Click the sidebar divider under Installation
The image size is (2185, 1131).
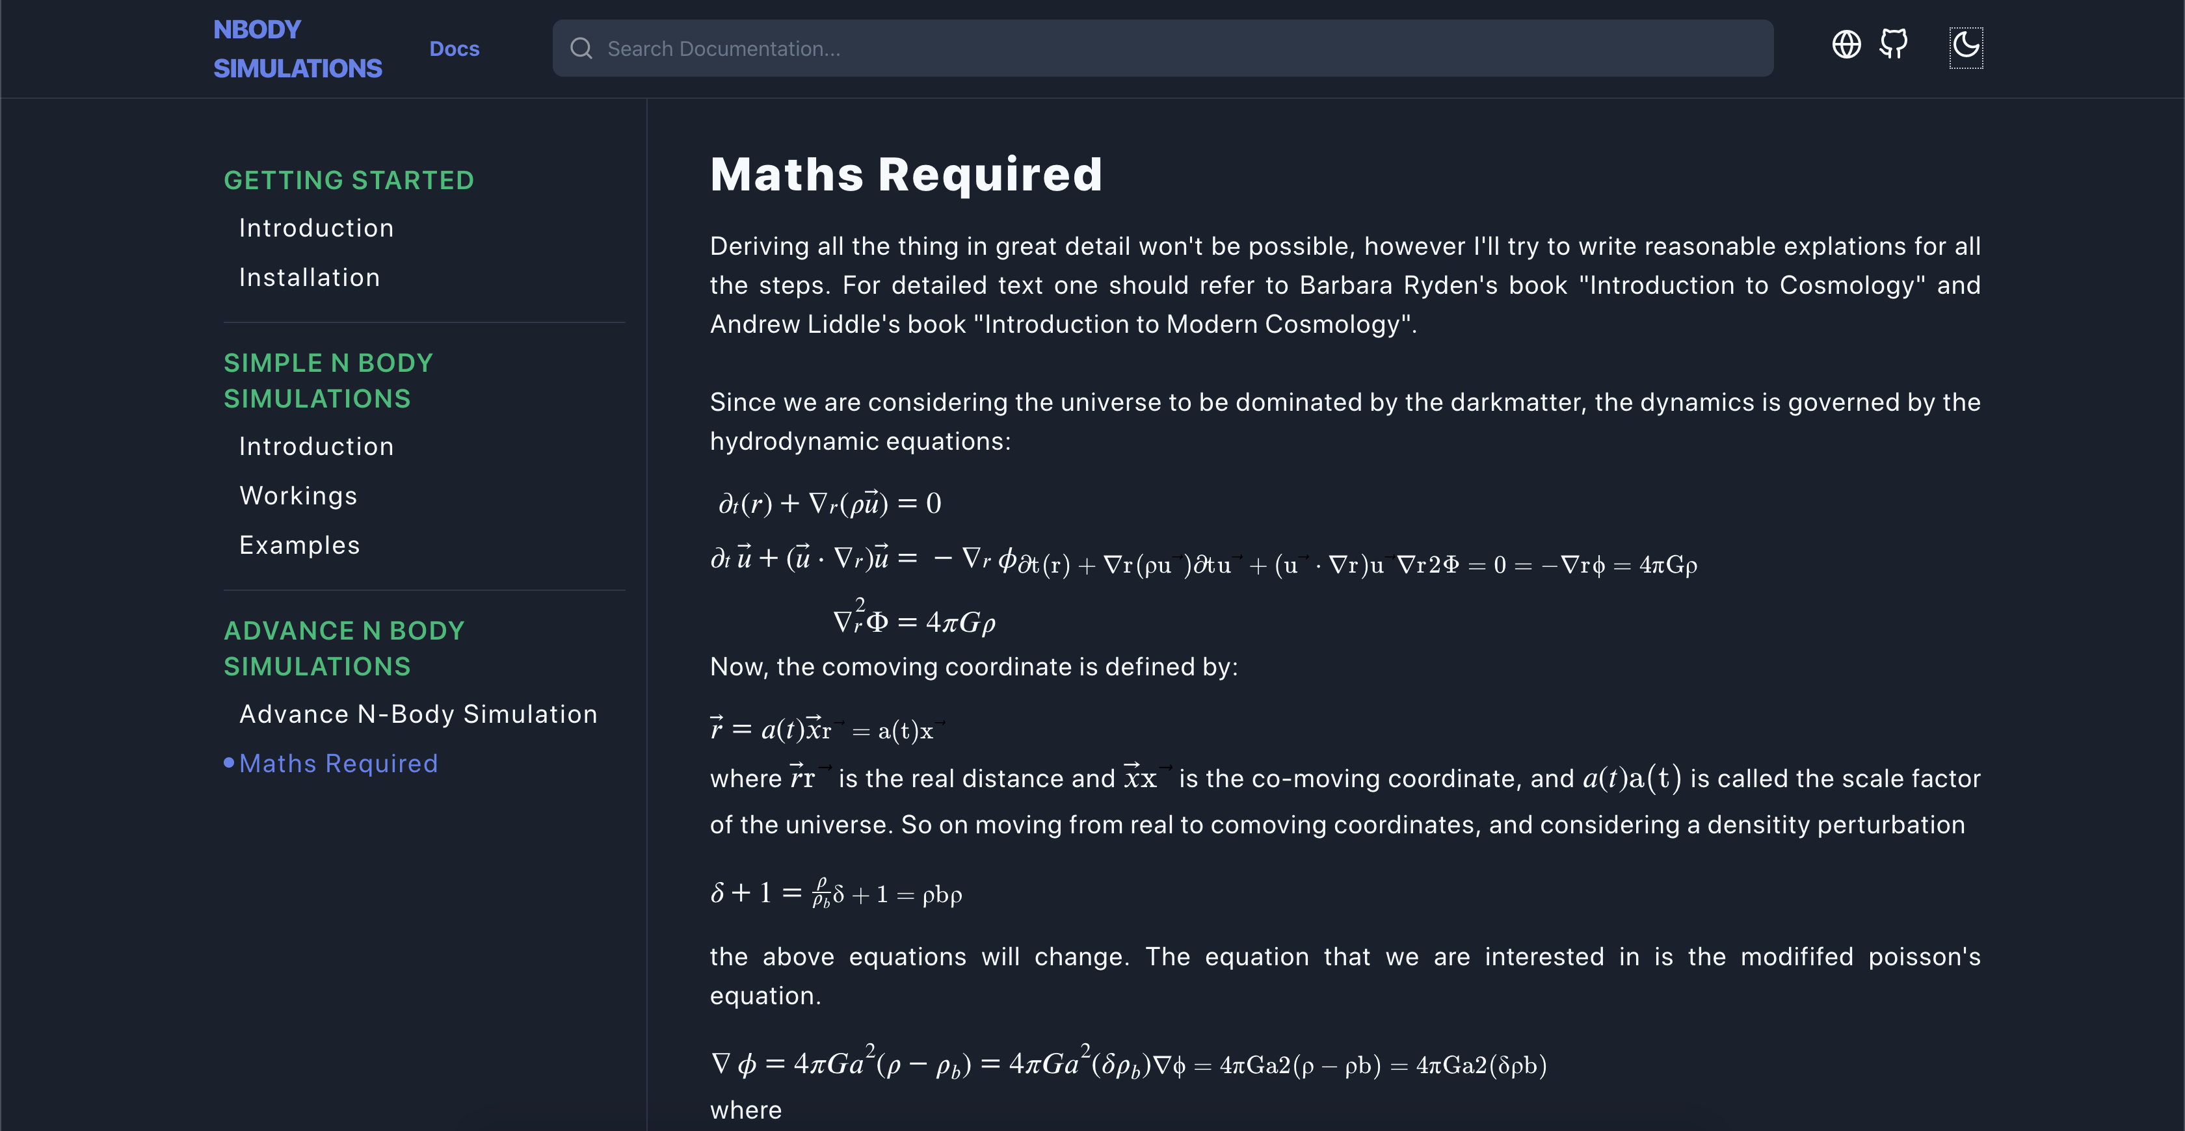coord(424,323)
